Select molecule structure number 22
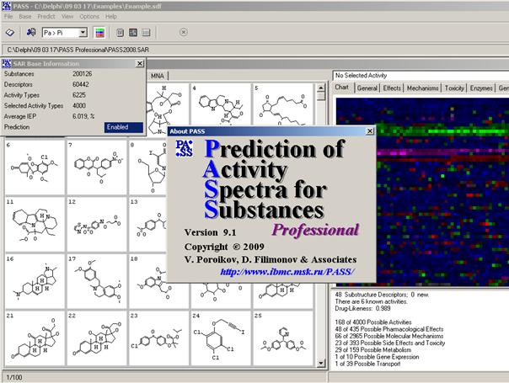509x383 pixels. (x=97, y=338)
